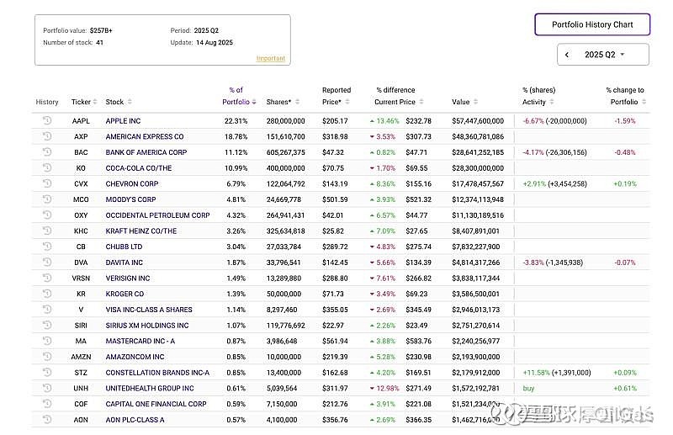673x435 pixels.
Task: Open history icon for Chubb Ltd row
Action: tap(47, 247)
